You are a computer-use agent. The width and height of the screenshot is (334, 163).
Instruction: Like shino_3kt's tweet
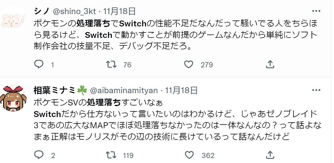point(188,65)
